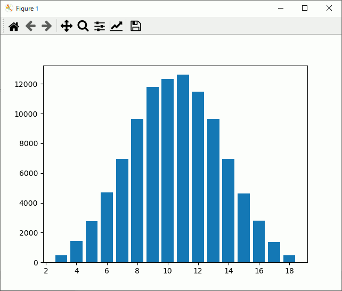
Task: Click y-axis label 2000
Action: coord(28,233)
